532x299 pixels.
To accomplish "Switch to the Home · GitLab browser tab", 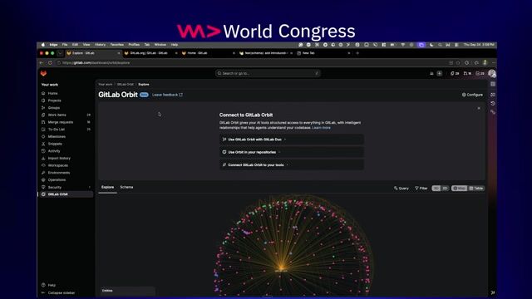I will [x=207, y=53].
